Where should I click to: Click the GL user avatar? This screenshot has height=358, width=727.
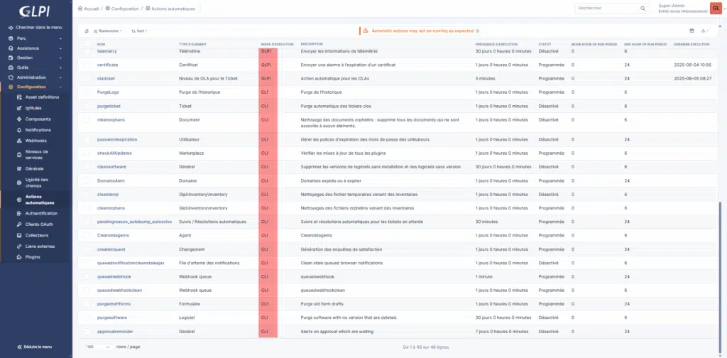[x=715, y=8]
